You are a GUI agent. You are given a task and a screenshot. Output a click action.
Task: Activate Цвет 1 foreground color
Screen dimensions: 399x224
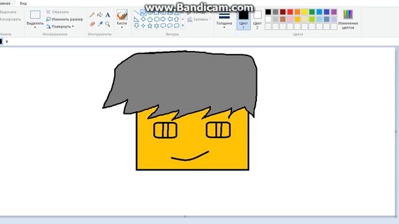pos(243,20)
